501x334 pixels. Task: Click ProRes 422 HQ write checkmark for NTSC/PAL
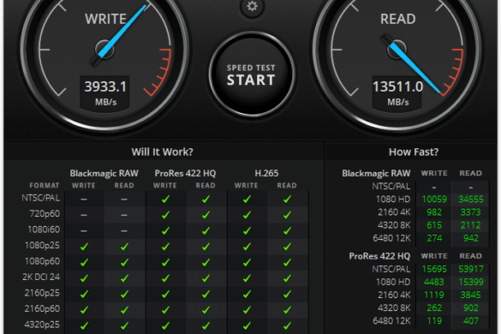point(165,200)
